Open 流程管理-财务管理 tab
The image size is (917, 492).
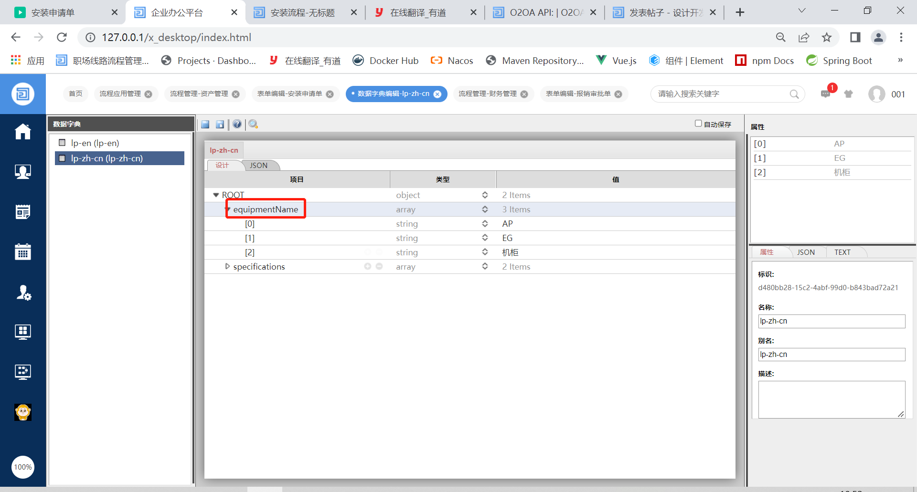tap(487, 94)
